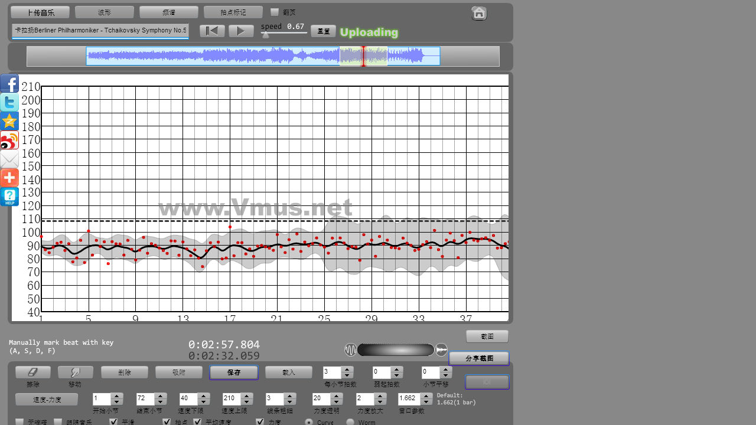Adjust the speed slider handle

266,35
